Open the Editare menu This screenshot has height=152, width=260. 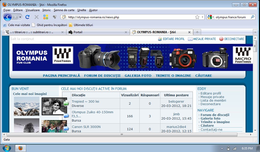click(x=18, y=10)
